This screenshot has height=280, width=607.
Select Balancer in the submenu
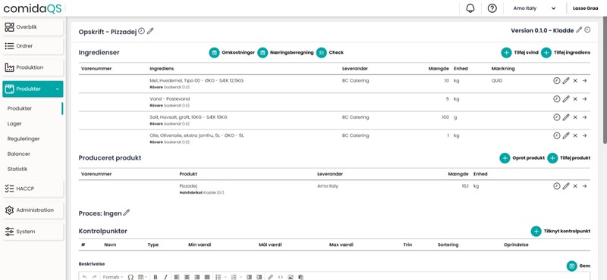[18, 154]
